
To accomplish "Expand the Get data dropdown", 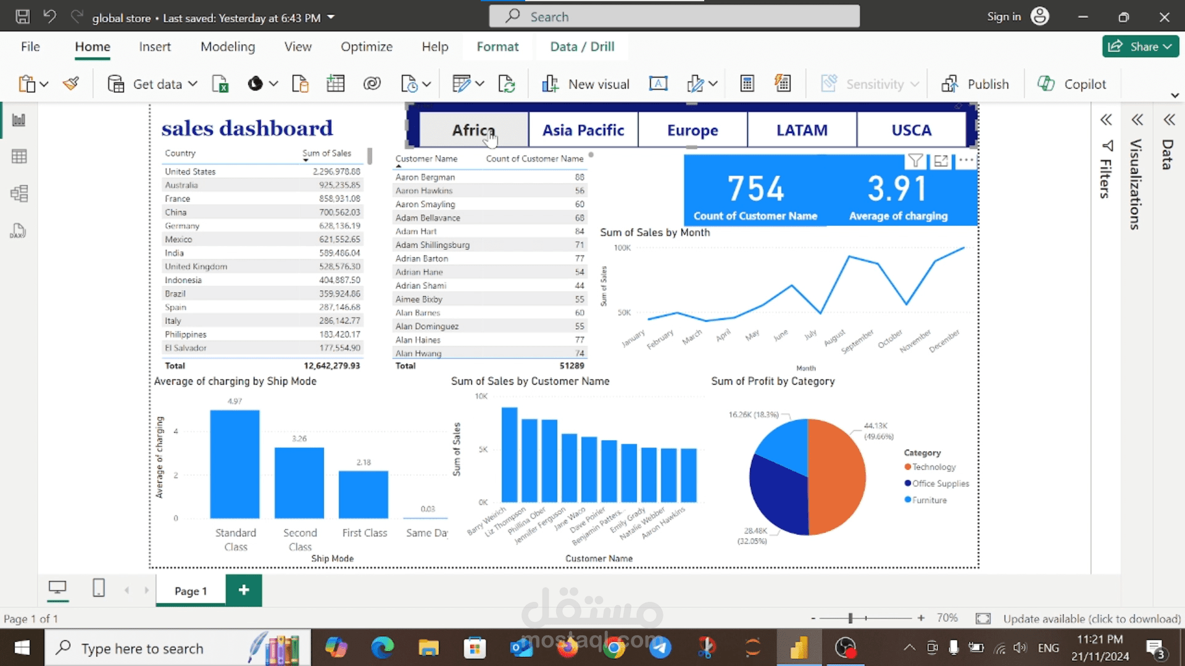I will click(x=193, y=84).
